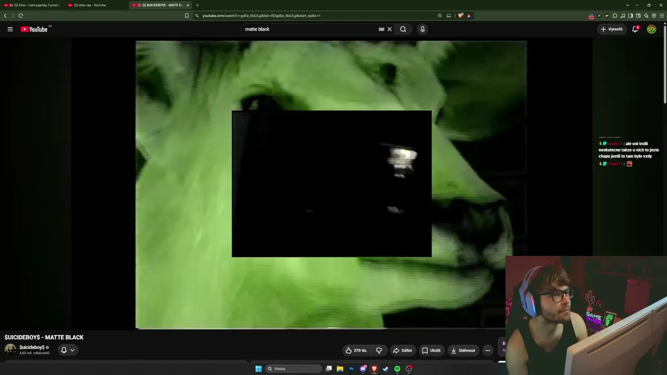Screen dimensions: 667x375
Task: Open more actions three-dot menu
Action: coord(488,351)
